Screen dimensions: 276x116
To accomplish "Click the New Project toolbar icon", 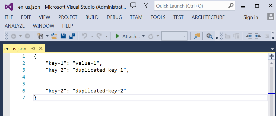I will tap(40, 36).
